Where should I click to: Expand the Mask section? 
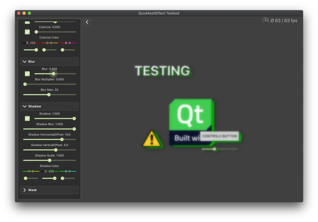tap(49, 190)
